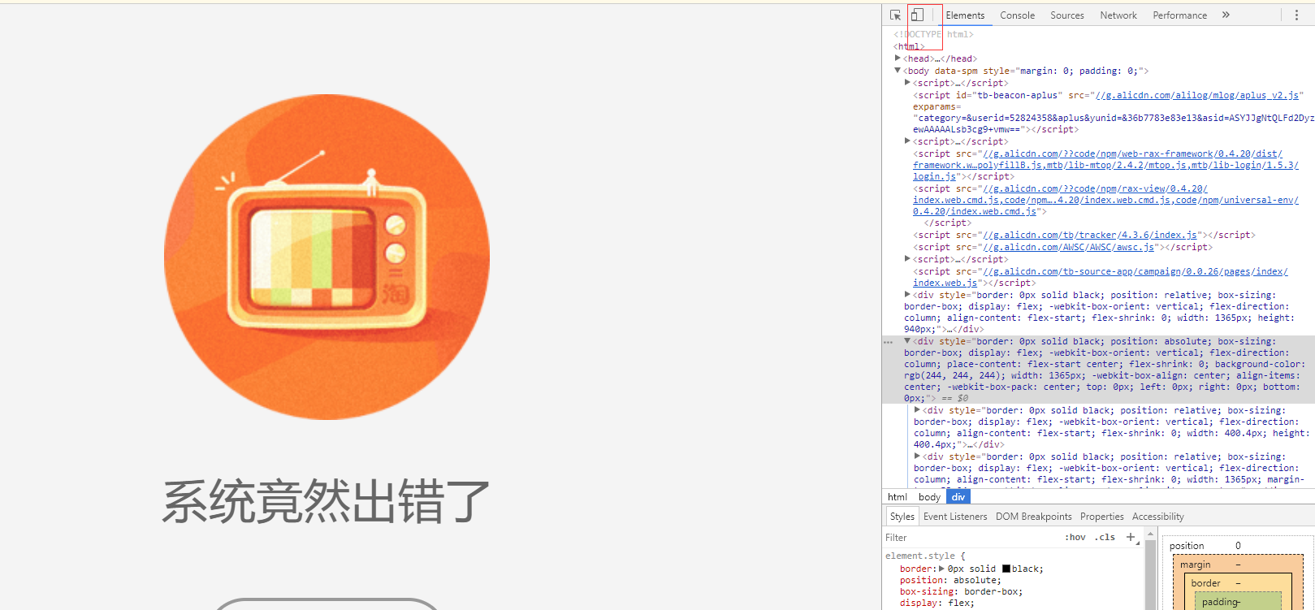Select the DOCTYPE html line
1315x610 pixels.
click(933, 34)
